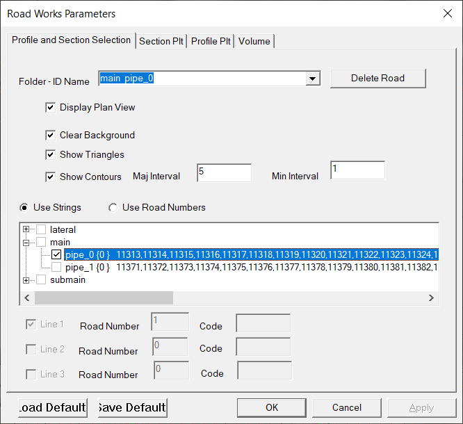Viewport: 463px width, 424px height.
Task: Click the Maj Interval input field
Action: coord(223,173)
